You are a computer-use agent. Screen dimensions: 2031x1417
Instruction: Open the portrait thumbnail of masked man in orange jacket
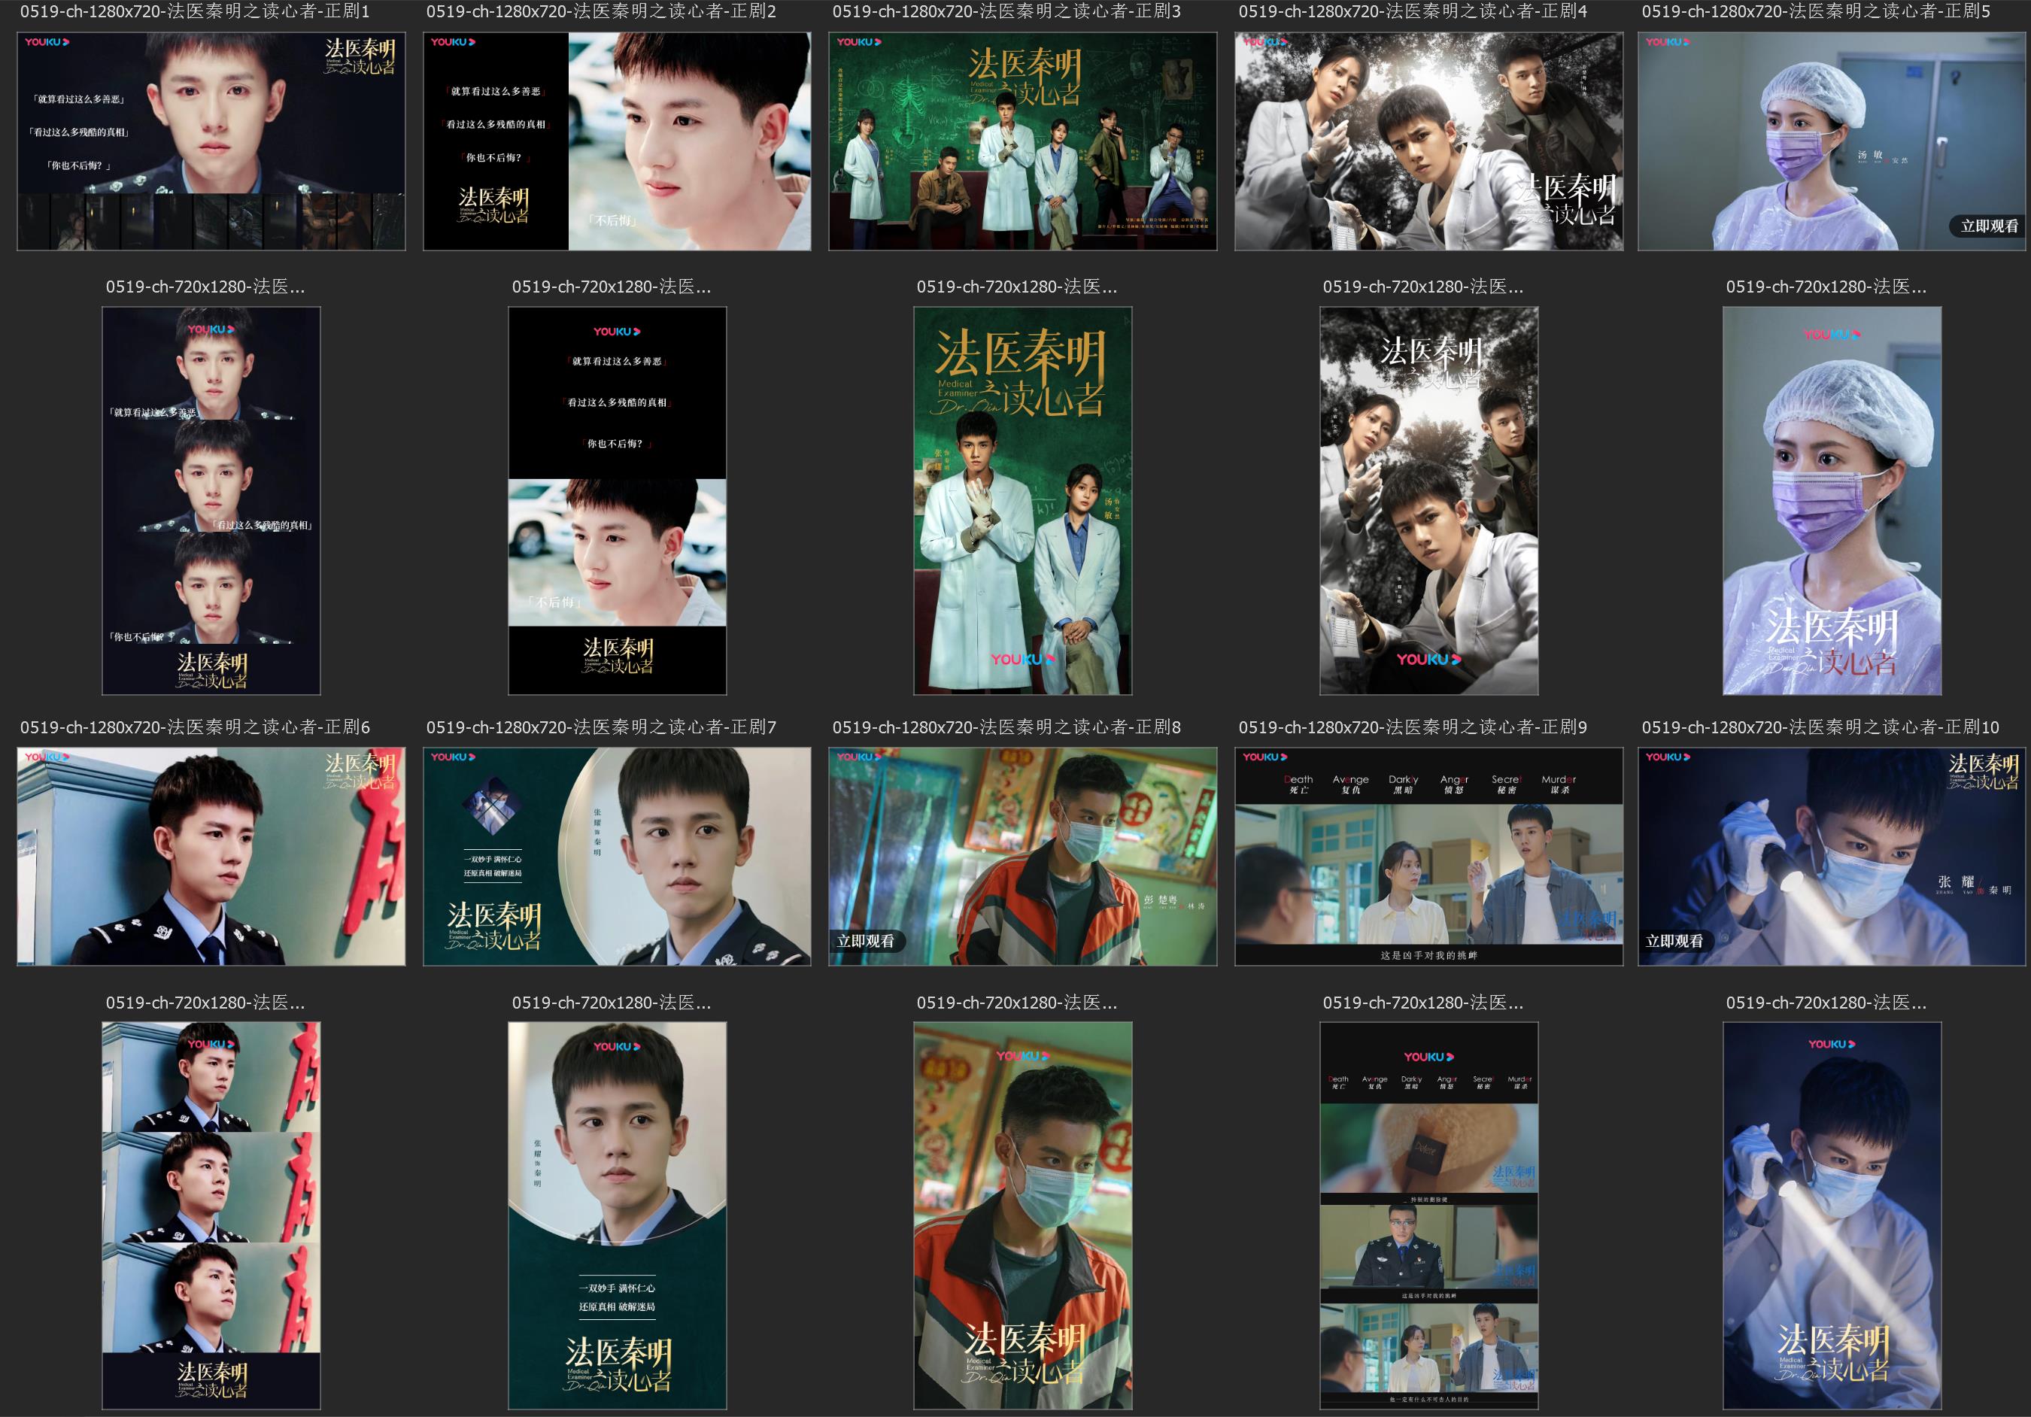(1022, 1215)
